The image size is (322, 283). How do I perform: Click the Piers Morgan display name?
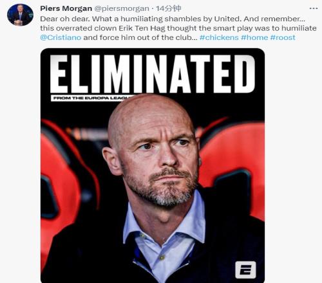66,8
